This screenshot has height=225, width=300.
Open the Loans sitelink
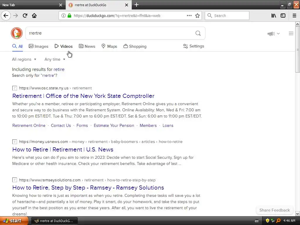coord(168,125)
